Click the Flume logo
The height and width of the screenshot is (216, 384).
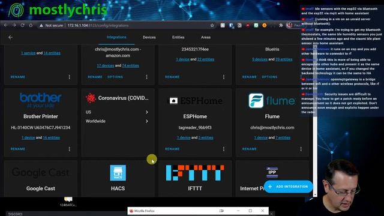click(272, 100)
